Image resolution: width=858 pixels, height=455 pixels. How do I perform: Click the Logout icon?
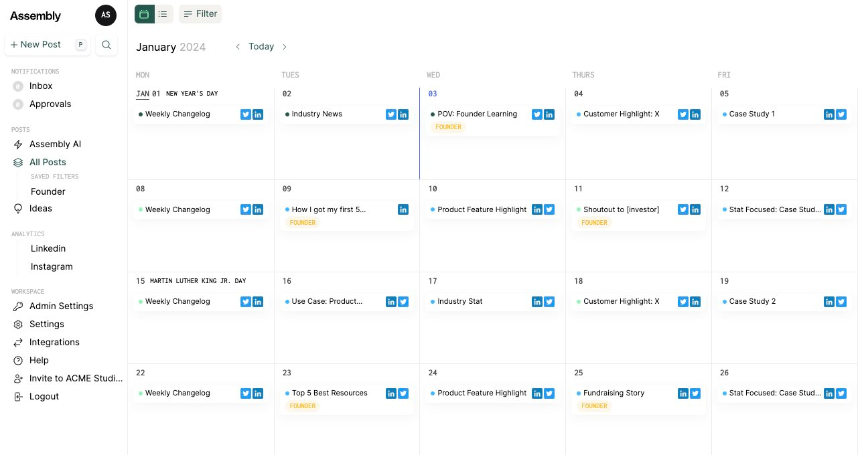tap(18, 396)
